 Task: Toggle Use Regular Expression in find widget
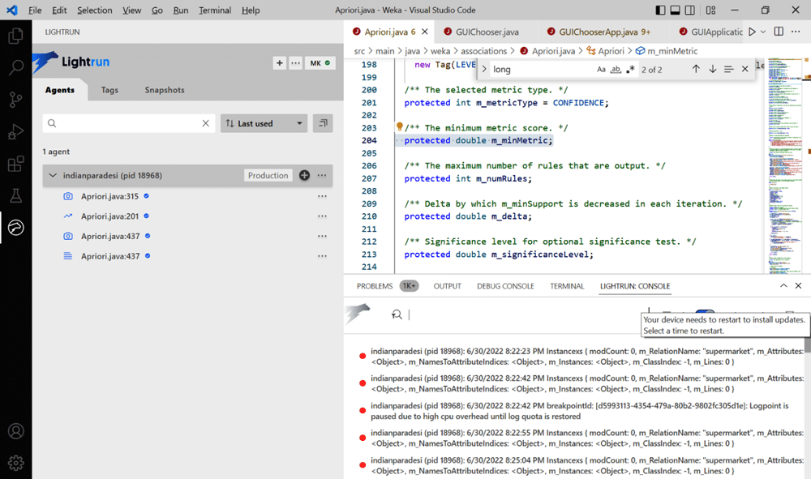click(x=630, y=69)
